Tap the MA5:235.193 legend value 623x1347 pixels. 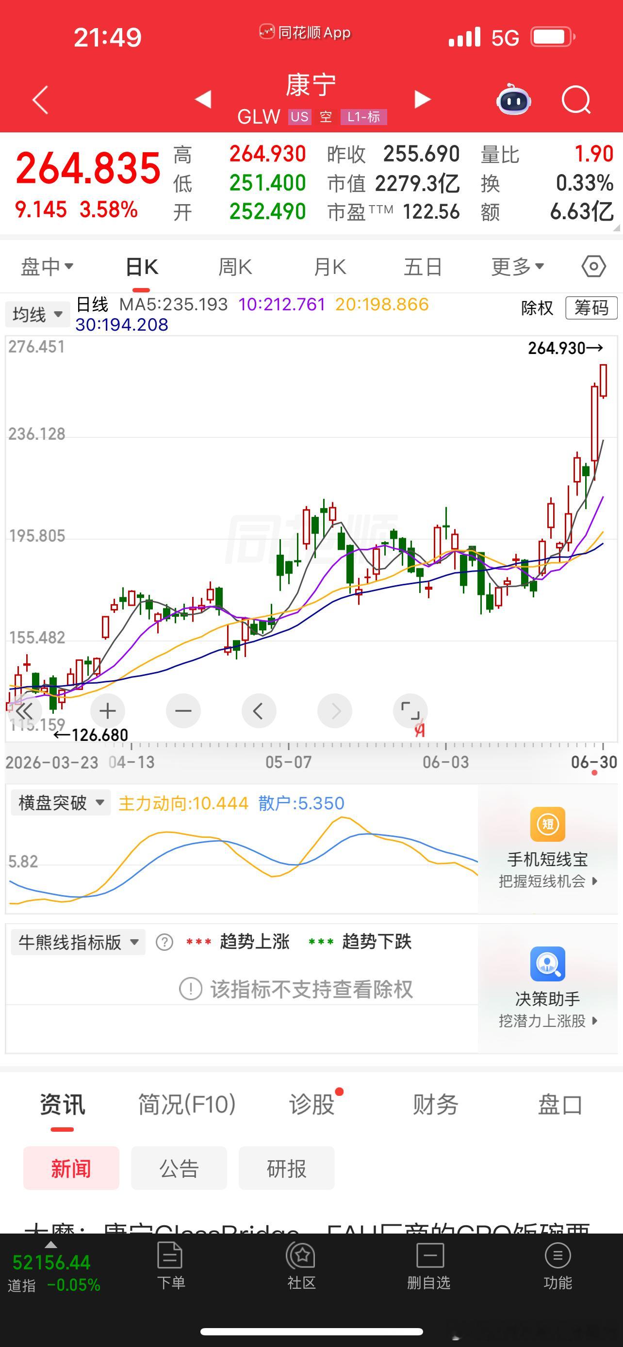174,304
